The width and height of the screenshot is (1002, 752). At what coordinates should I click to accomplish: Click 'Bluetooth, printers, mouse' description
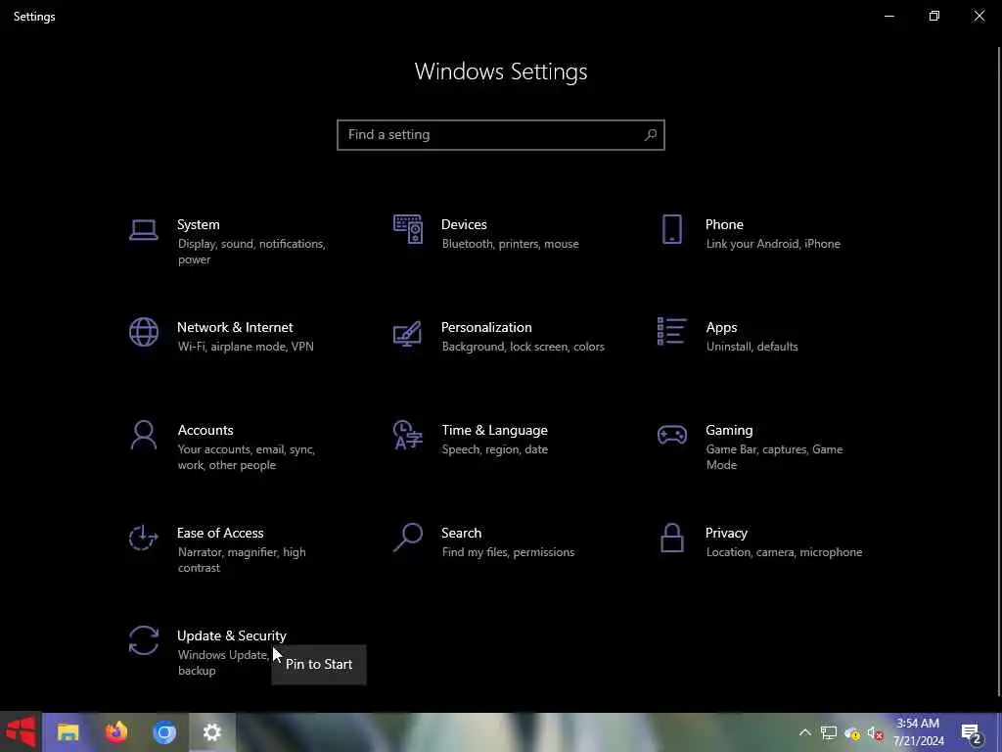pos(510,244)
